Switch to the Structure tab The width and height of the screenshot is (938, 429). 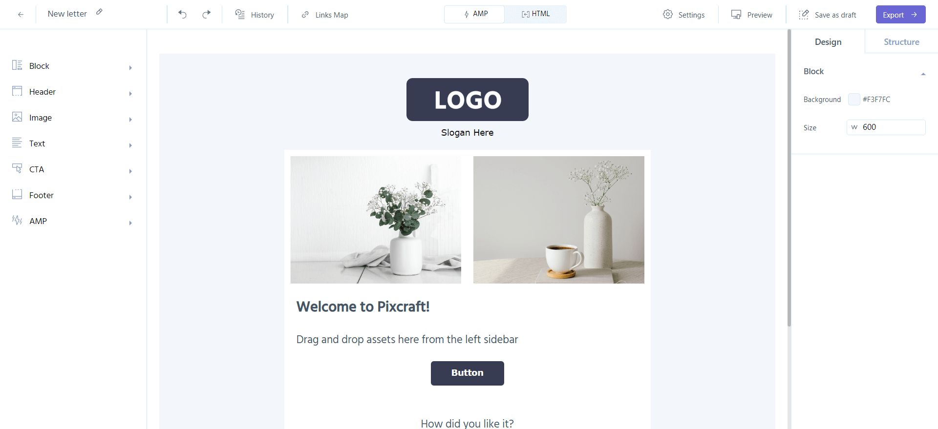pyautogui.click(x=901, y=42)
